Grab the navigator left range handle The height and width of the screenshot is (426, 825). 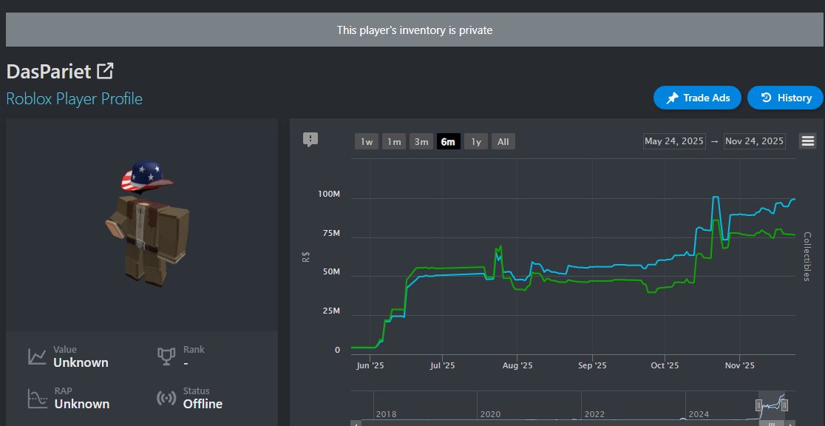click(758, 405)
